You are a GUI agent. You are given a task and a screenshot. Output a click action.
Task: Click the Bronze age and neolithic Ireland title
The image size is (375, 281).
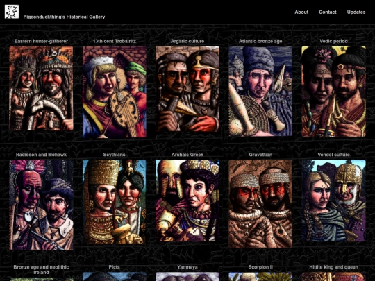[41, 270]
